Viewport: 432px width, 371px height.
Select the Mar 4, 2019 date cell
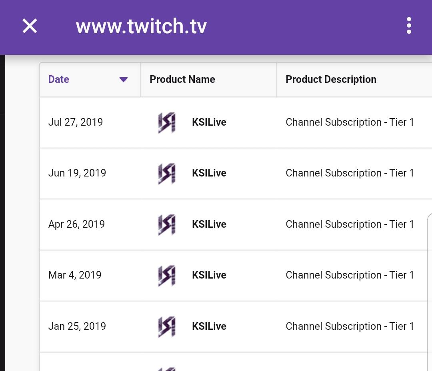[x=75, y=275]
